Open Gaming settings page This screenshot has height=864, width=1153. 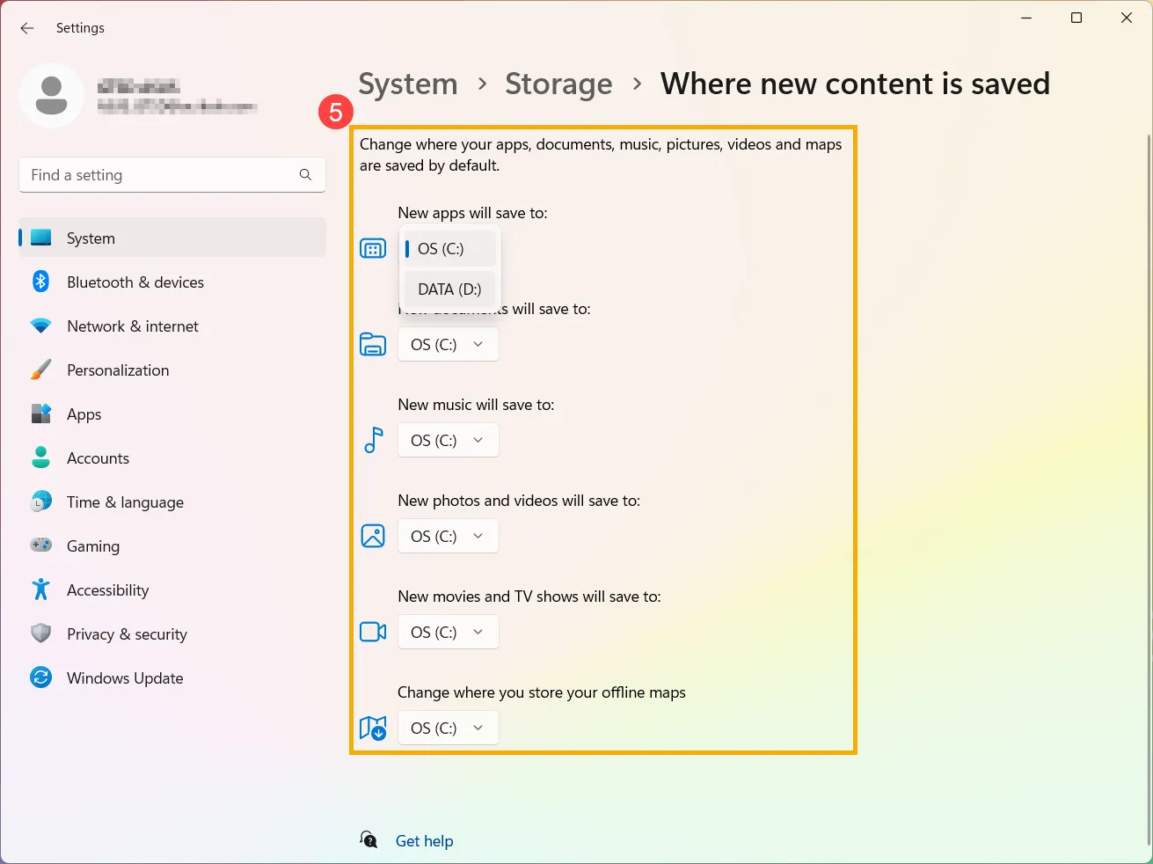coord(172,545)
